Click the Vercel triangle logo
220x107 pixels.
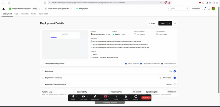pyautogui.click(x=4, y=9)
